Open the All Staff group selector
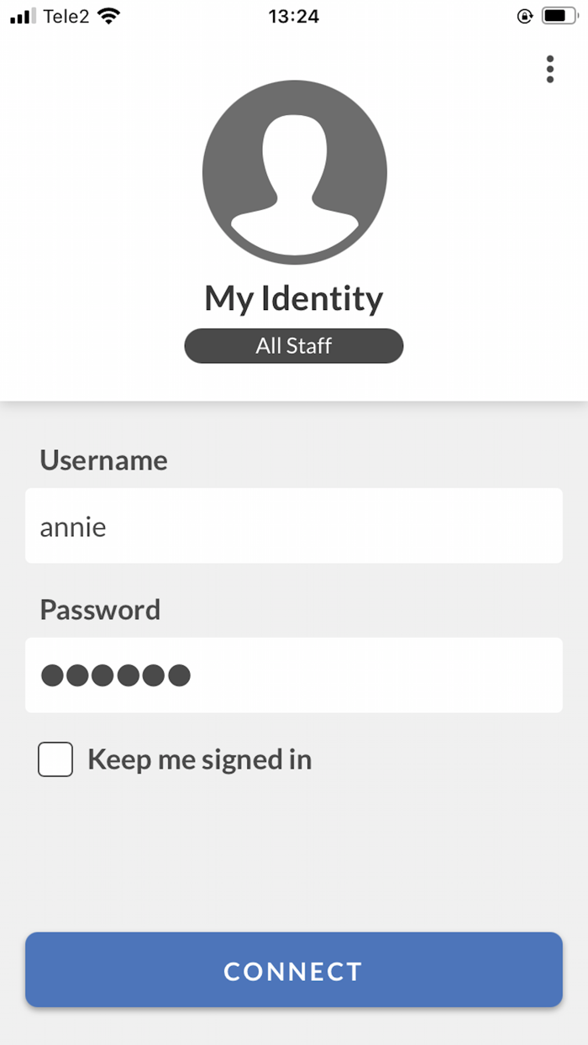Image resolution: width=588 pixels, height=1045 pixels. click(294, 346)
